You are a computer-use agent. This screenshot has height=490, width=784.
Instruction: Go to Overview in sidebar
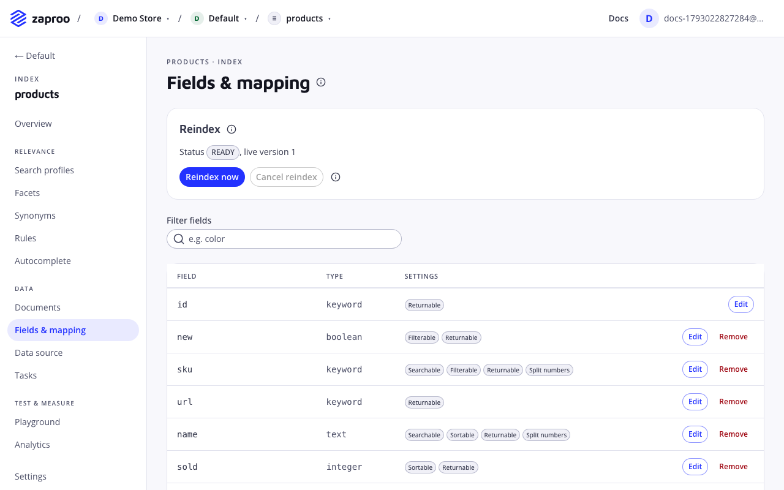click(73, 124)
